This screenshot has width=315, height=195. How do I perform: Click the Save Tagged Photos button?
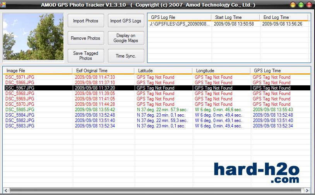pyautogui.click(x=86, y=56)
